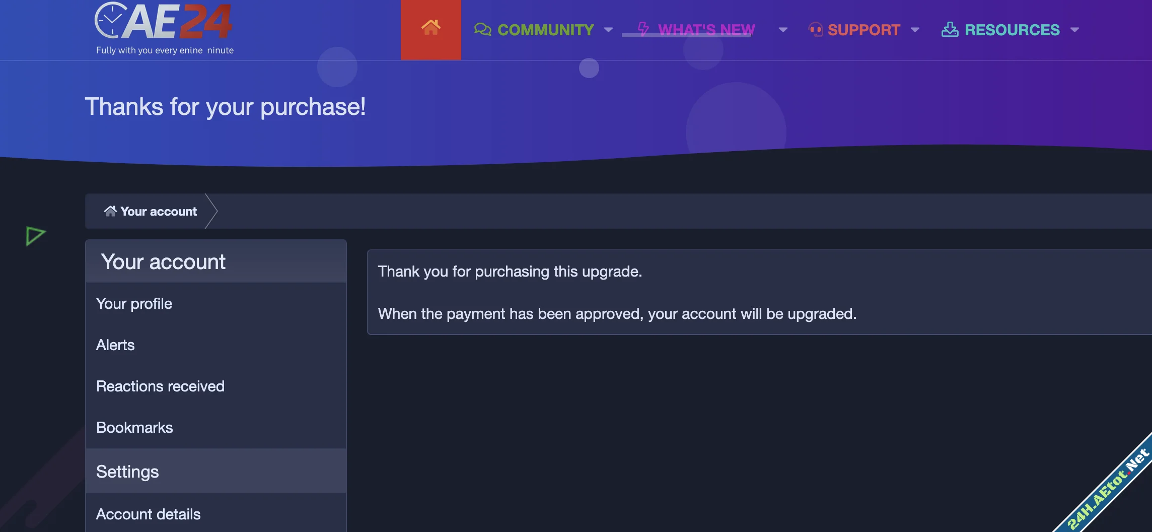Expand the Community dropdown arrow

tap(608, 30)
